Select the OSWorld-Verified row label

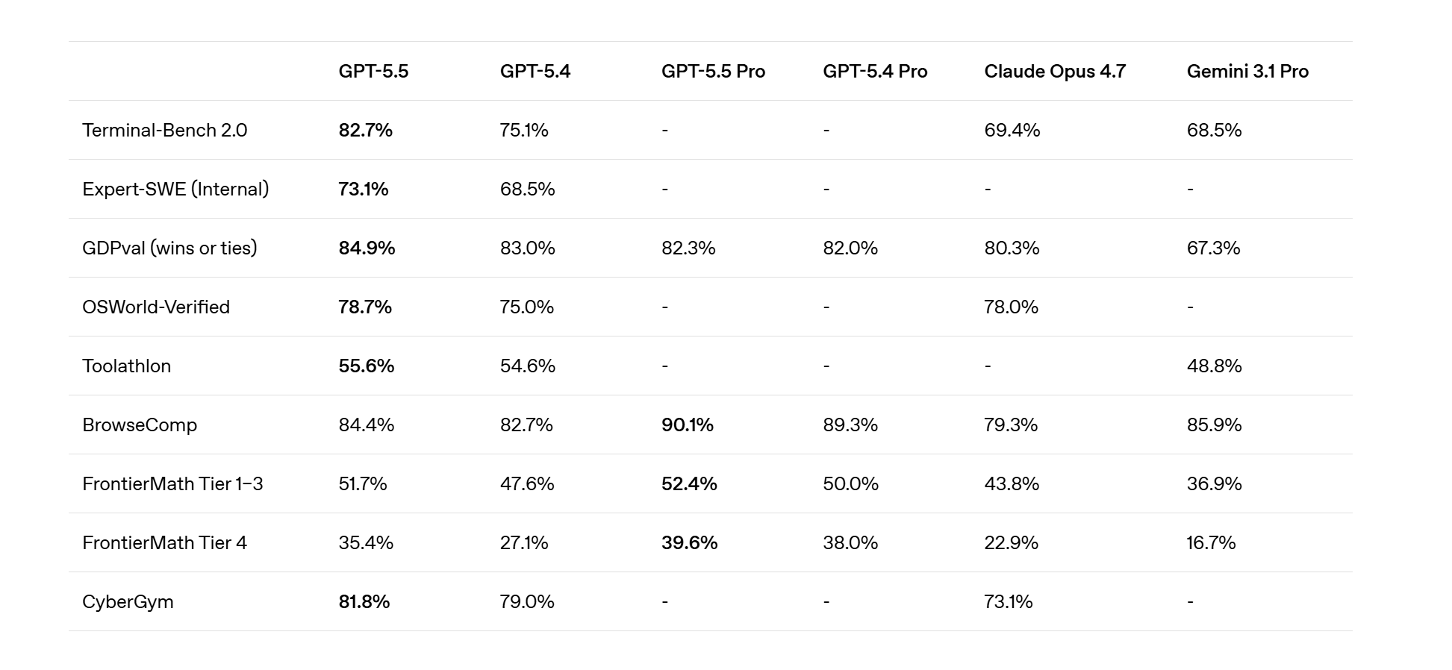point(156,307)
